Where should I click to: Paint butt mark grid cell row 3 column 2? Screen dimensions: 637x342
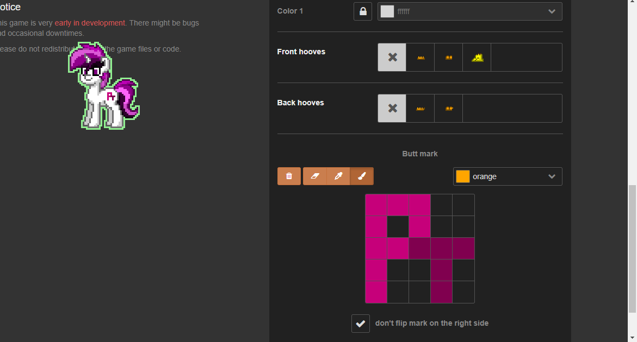[x=398, y=249]
